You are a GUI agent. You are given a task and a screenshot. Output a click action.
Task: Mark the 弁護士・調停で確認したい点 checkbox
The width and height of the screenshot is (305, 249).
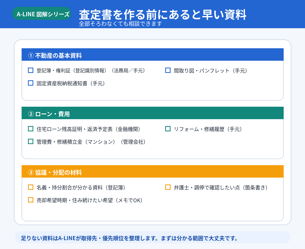168,187
